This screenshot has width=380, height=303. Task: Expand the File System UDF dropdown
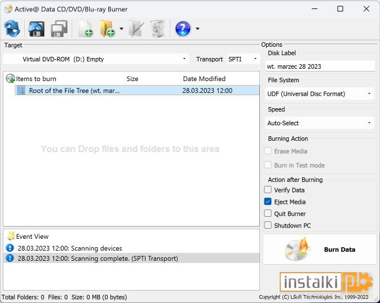pos(320,94)
